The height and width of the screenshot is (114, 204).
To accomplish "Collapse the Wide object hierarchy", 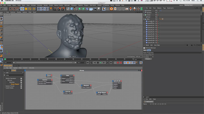I will point(144,19).
